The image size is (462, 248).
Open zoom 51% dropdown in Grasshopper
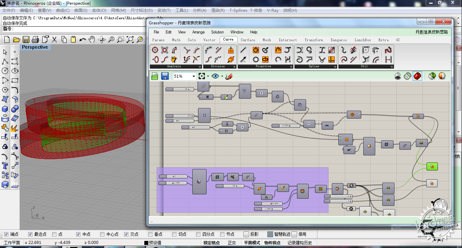194,76
